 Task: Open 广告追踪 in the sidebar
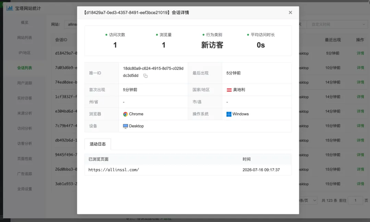(x=25, y=174)
